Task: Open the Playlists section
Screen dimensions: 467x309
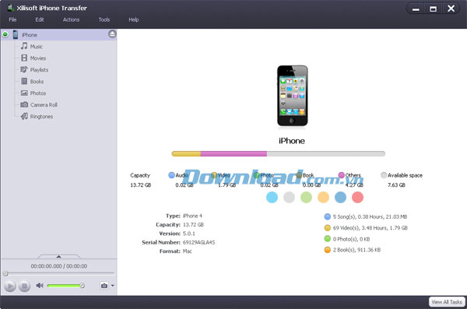Action: tap(39, 70)
